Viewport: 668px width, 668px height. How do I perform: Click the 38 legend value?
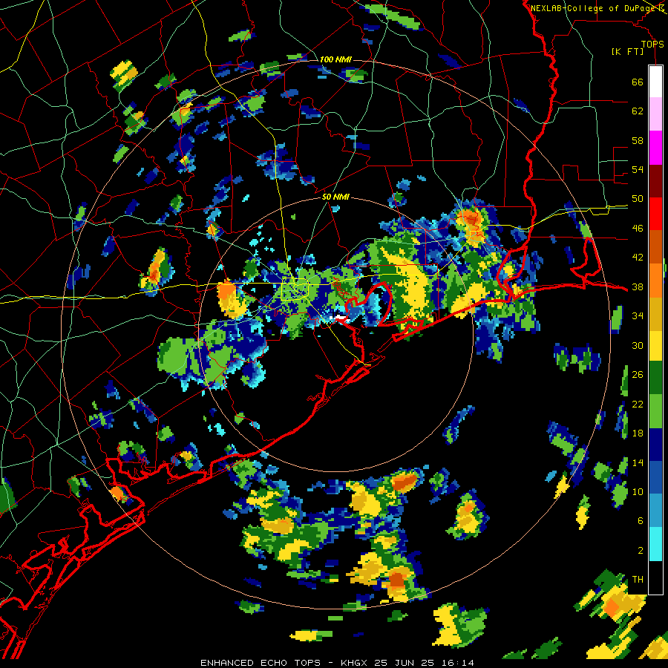pyautogui.click(x=638, y=287)
